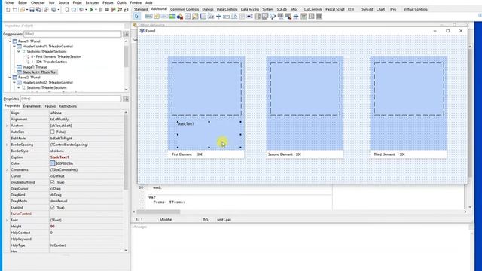Click the New Form toolbar icon
This screenshot has width=482, height=271.
tap(15, 10)
